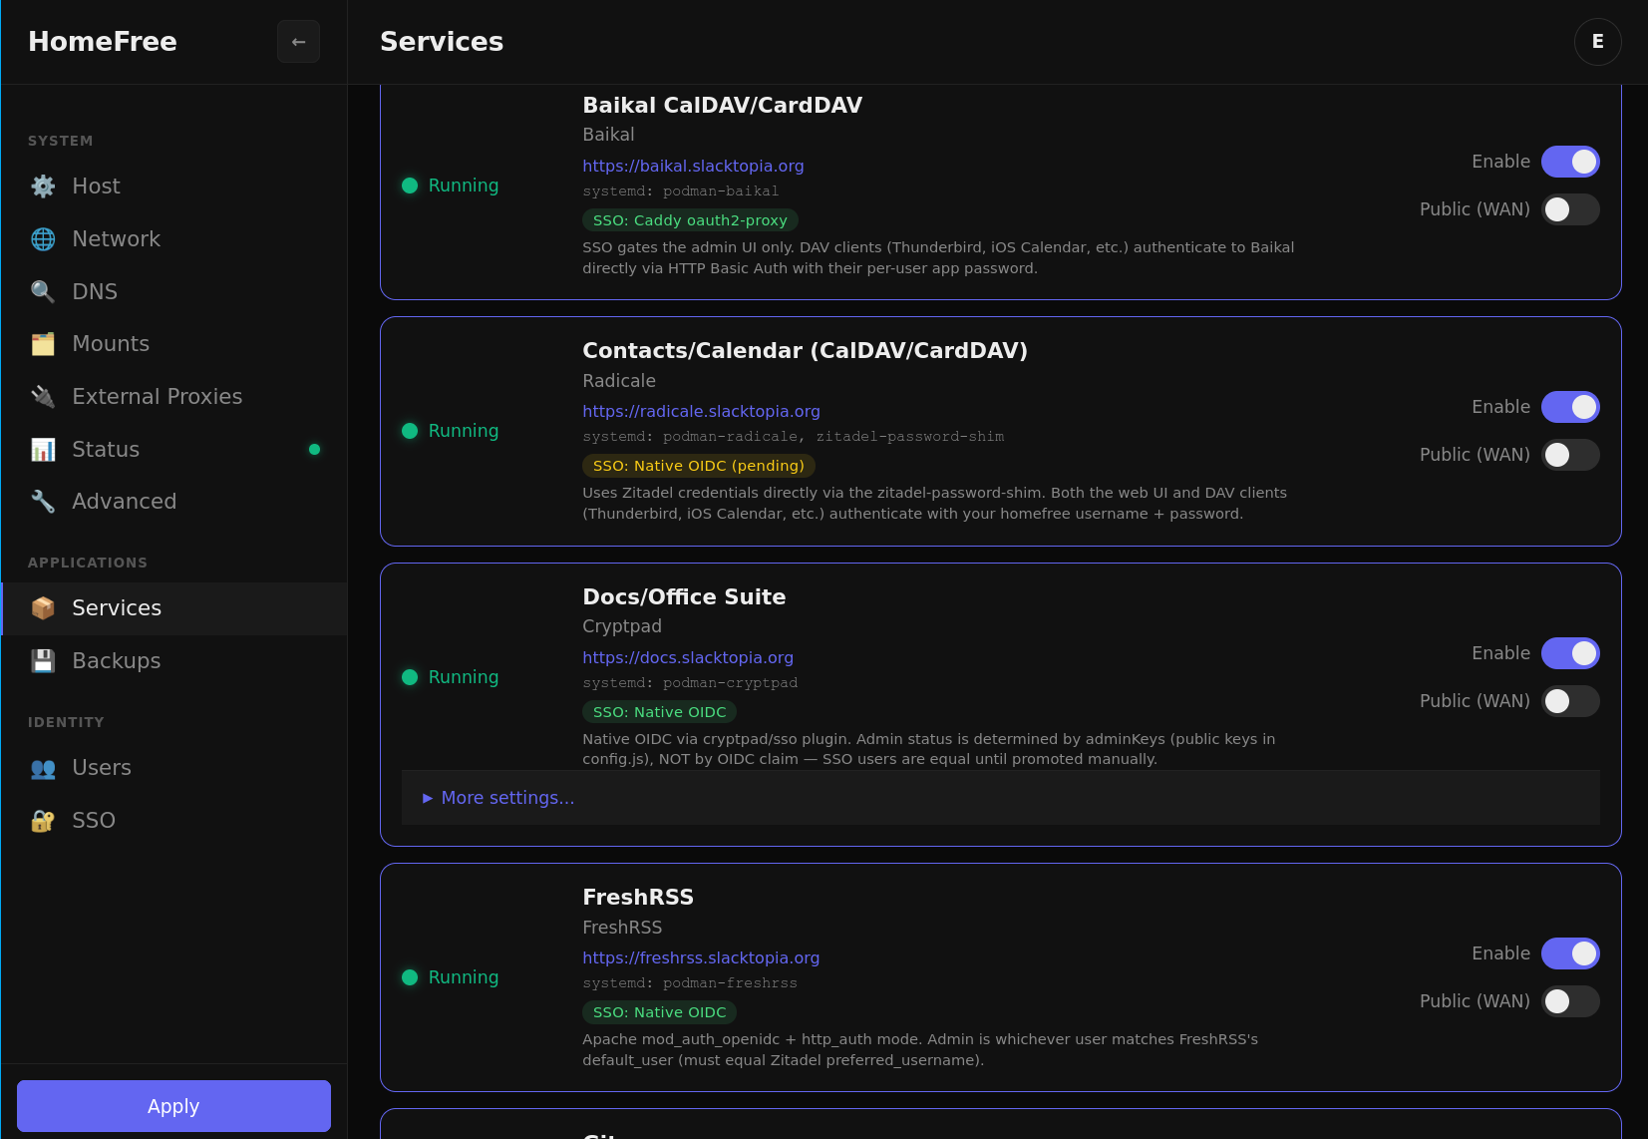Open the SSO page in sidebar
The width and height of the screenshot is (1648, 1139).
(x=174, y=821)
